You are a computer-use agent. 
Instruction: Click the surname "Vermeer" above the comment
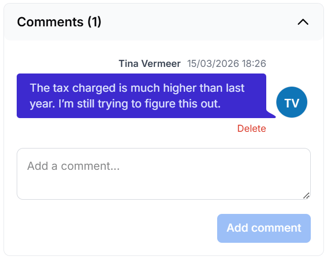click(161, 64)
